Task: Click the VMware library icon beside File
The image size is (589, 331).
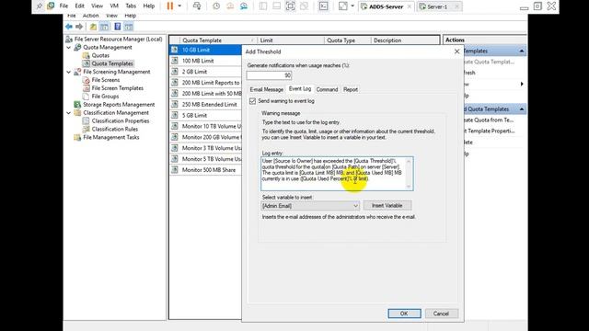Action: (x=51, y=6)
